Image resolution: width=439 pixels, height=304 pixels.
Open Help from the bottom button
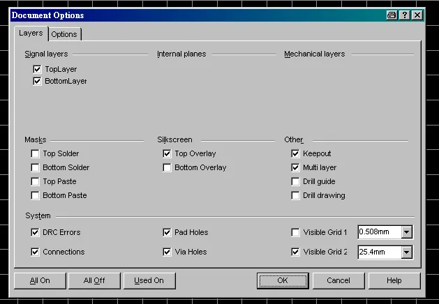[x=394, y=280]
